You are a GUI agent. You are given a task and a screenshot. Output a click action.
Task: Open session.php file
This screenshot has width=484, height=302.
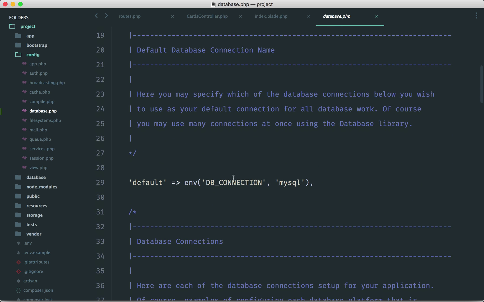pos(41,158)
